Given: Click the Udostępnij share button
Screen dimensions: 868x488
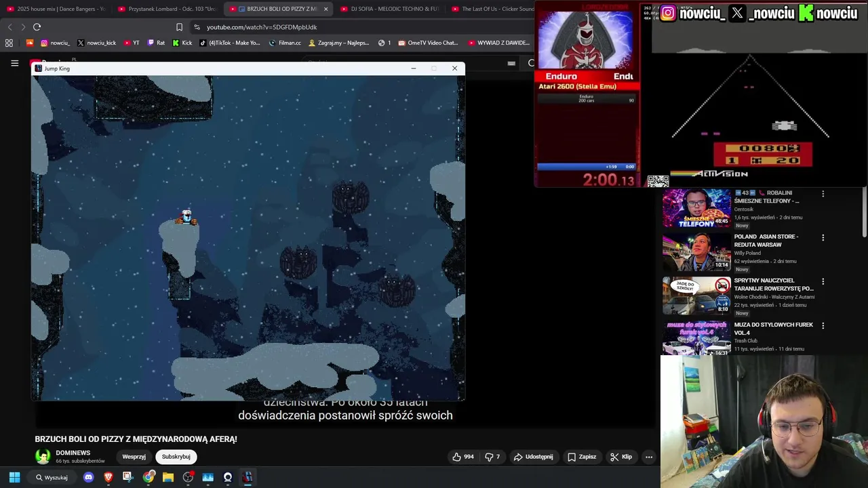Looking at the screenshot, I should click(x=533, y=457).
